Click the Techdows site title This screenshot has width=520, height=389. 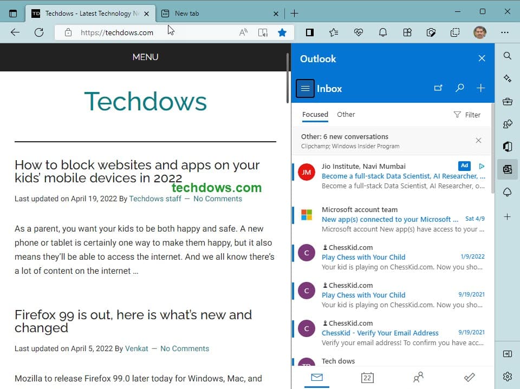(x=145, y=101)
